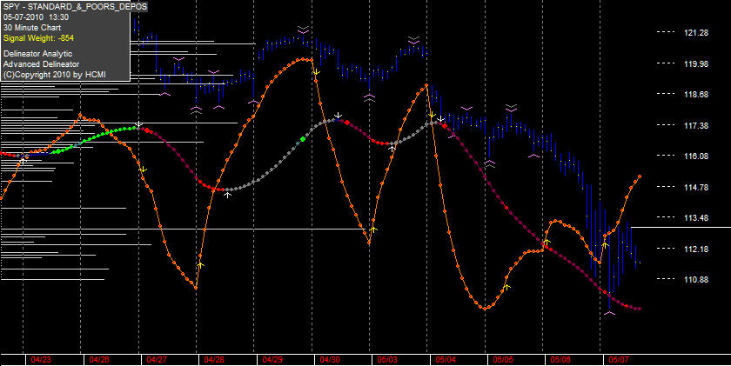Click the pink chevron below the 05/07 price low
The width and height of the screenshot is (731, 366).
(609, 313)
